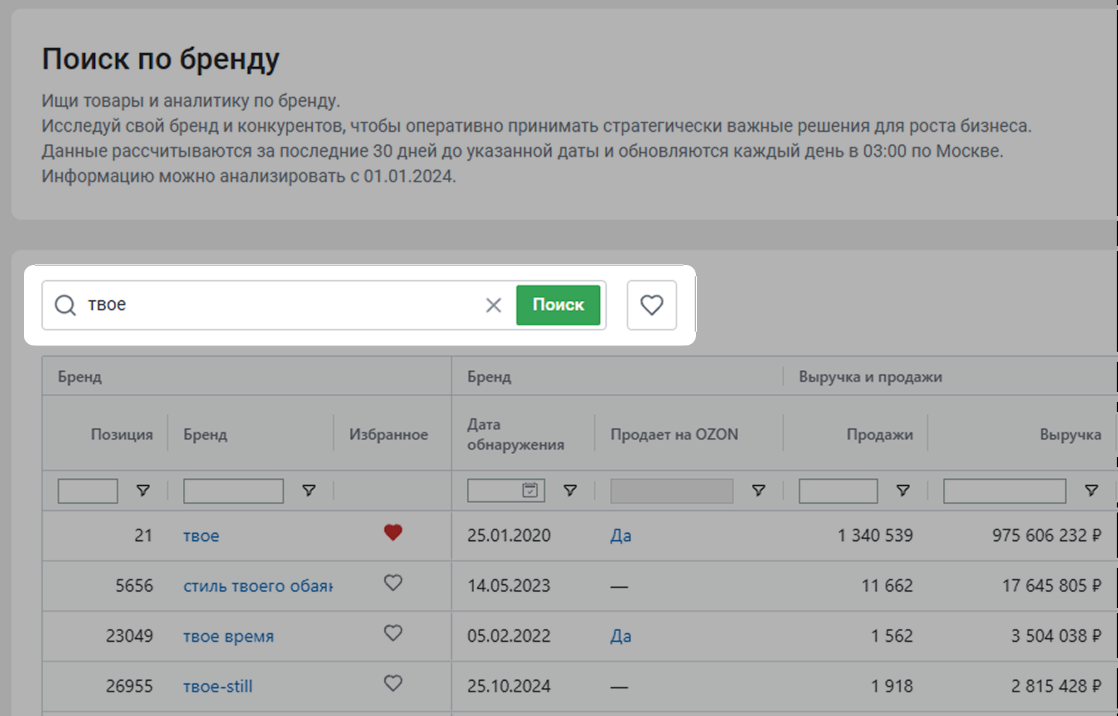
Task: Open the filter icon for the Бренд column
Action: [309, 491]
